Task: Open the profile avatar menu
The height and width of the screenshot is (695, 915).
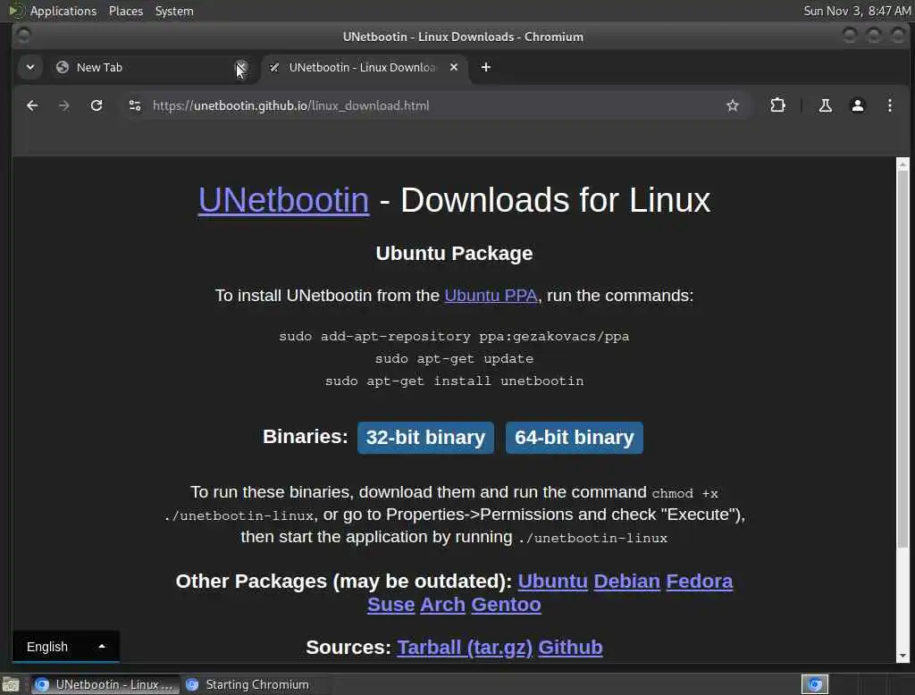Action: click(857, 105)
